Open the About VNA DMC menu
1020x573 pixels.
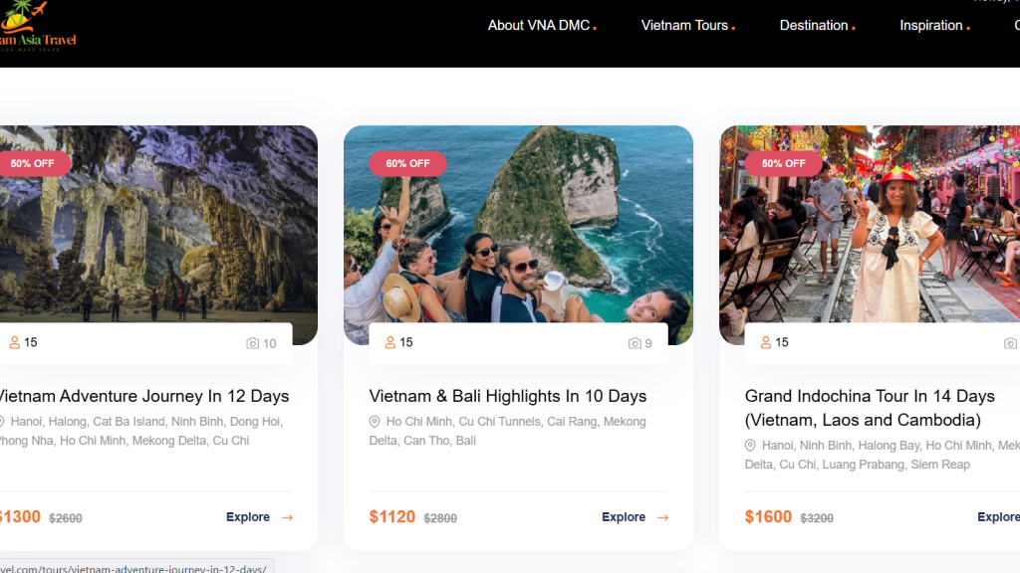(x=542, y=25)
